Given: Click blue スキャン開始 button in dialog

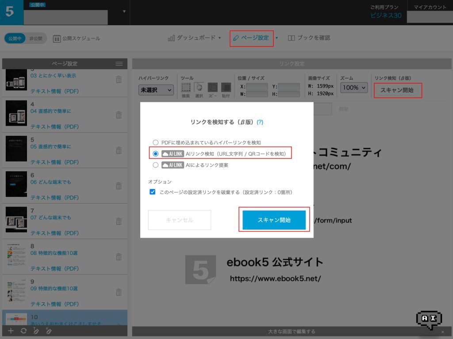Looking at the screenshot, I should 274,220.
